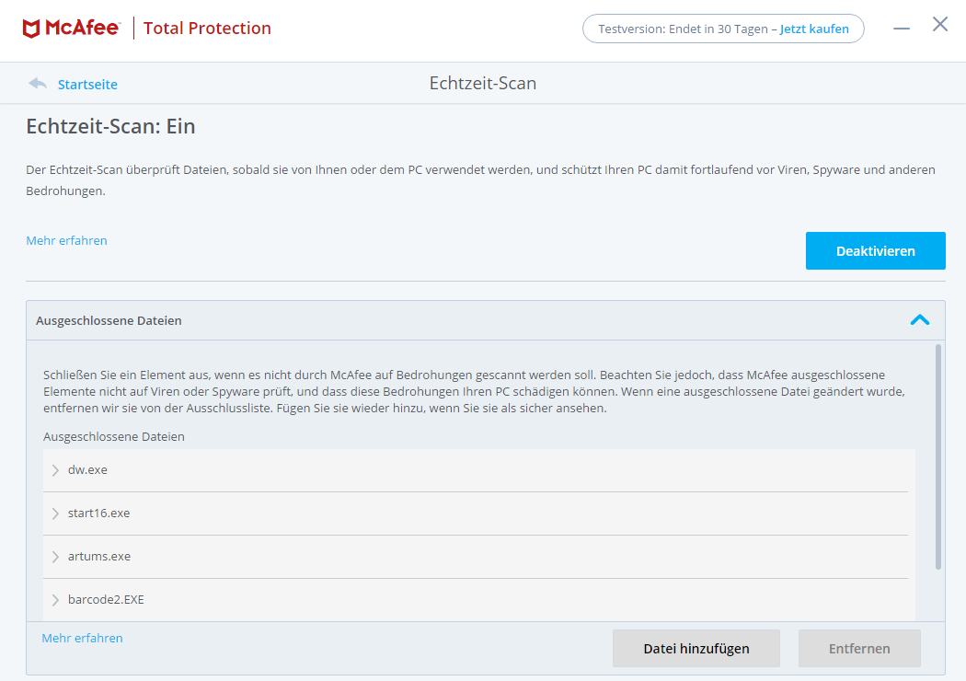Viewport: 966px width, 681px height.
Task: Open the Mehr erfahren link beside Datei hinzufügen
Action: 83,638
